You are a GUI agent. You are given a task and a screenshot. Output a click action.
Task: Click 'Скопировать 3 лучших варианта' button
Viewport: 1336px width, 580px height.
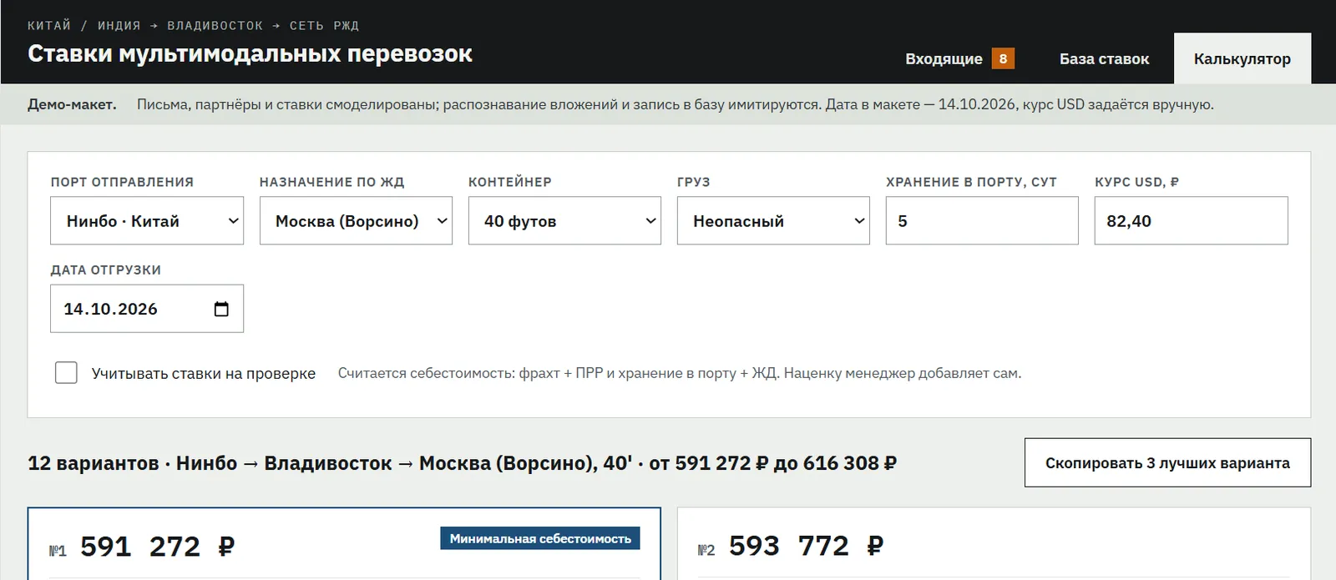1167,462
